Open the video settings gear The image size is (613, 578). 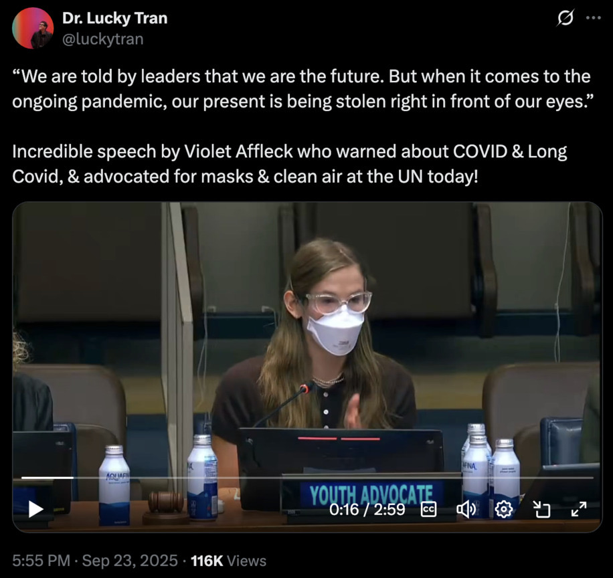click(503, 509)
